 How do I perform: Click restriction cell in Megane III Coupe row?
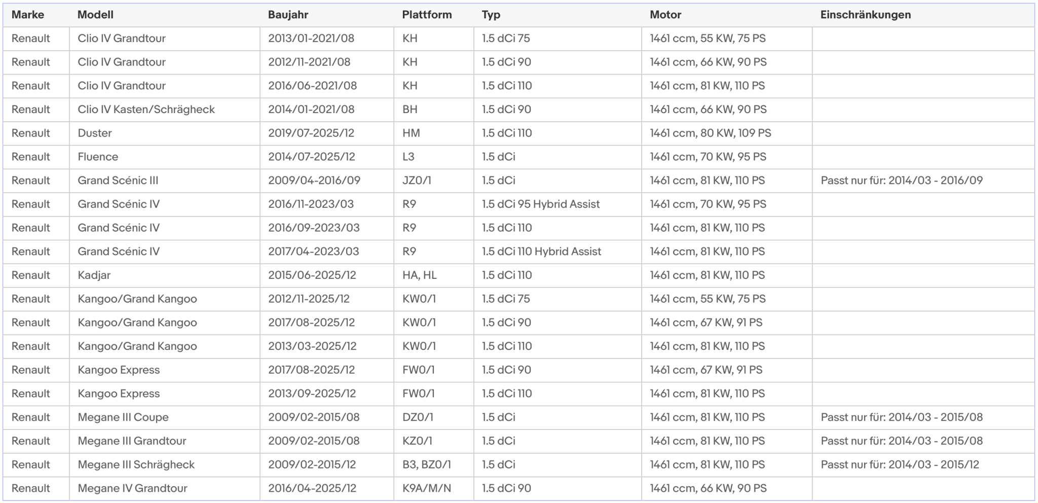point(923,417)
